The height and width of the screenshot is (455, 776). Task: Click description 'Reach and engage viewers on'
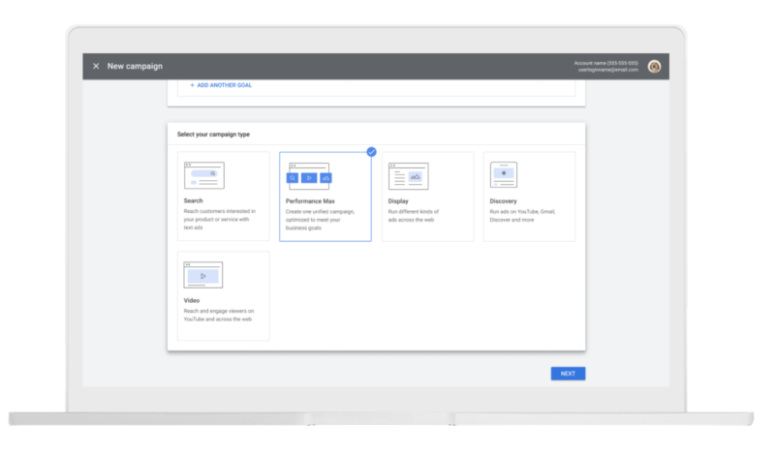(x=218, y=311)
